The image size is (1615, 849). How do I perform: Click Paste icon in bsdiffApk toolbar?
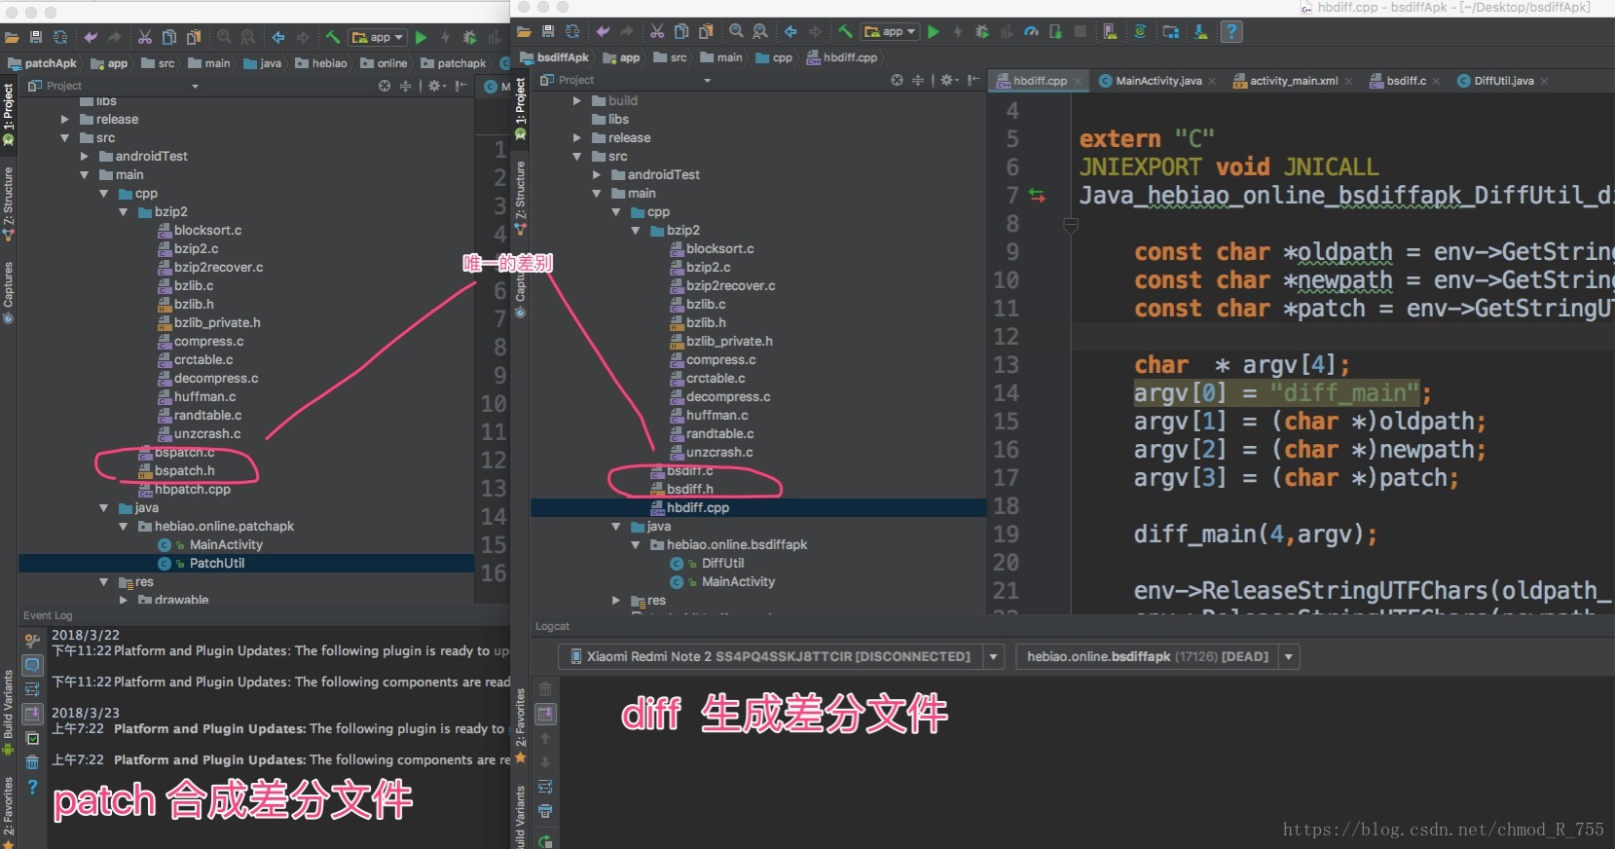point(706,32)
